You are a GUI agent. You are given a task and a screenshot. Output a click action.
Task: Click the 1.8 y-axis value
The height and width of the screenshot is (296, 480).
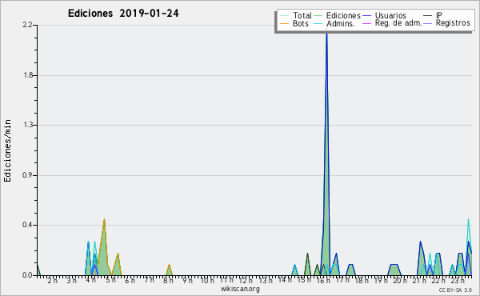(x=27, y=75)
